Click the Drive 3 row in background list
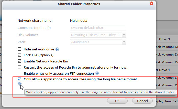 166,39
